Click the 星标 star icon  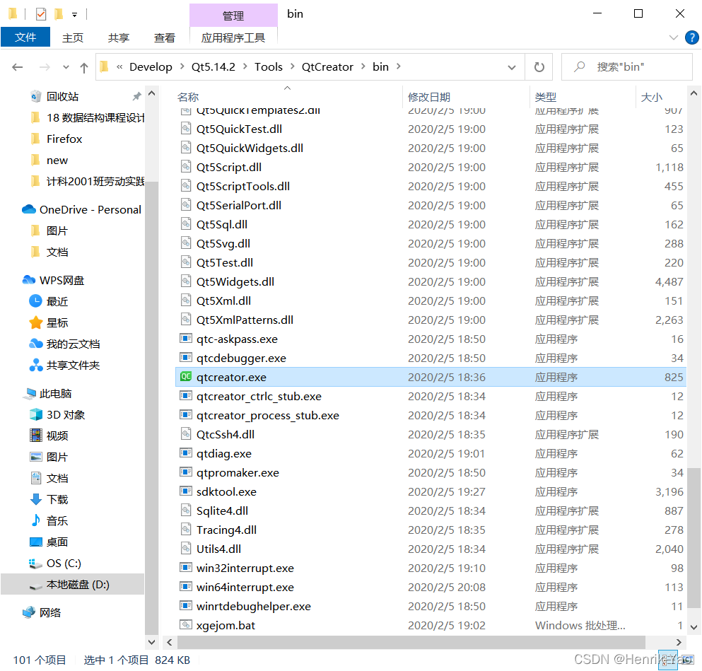click(x=35, y=322)
